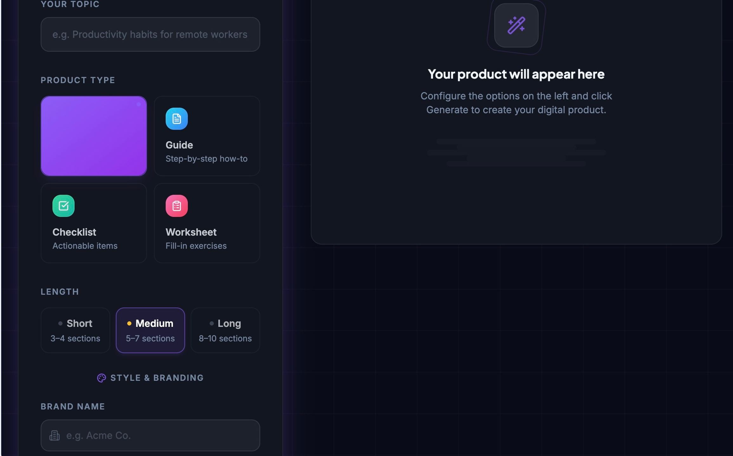This screenshot has width=733, height=456.
Task: Click the 'Your product will appear here' heading
Action: tap(516, 74)
